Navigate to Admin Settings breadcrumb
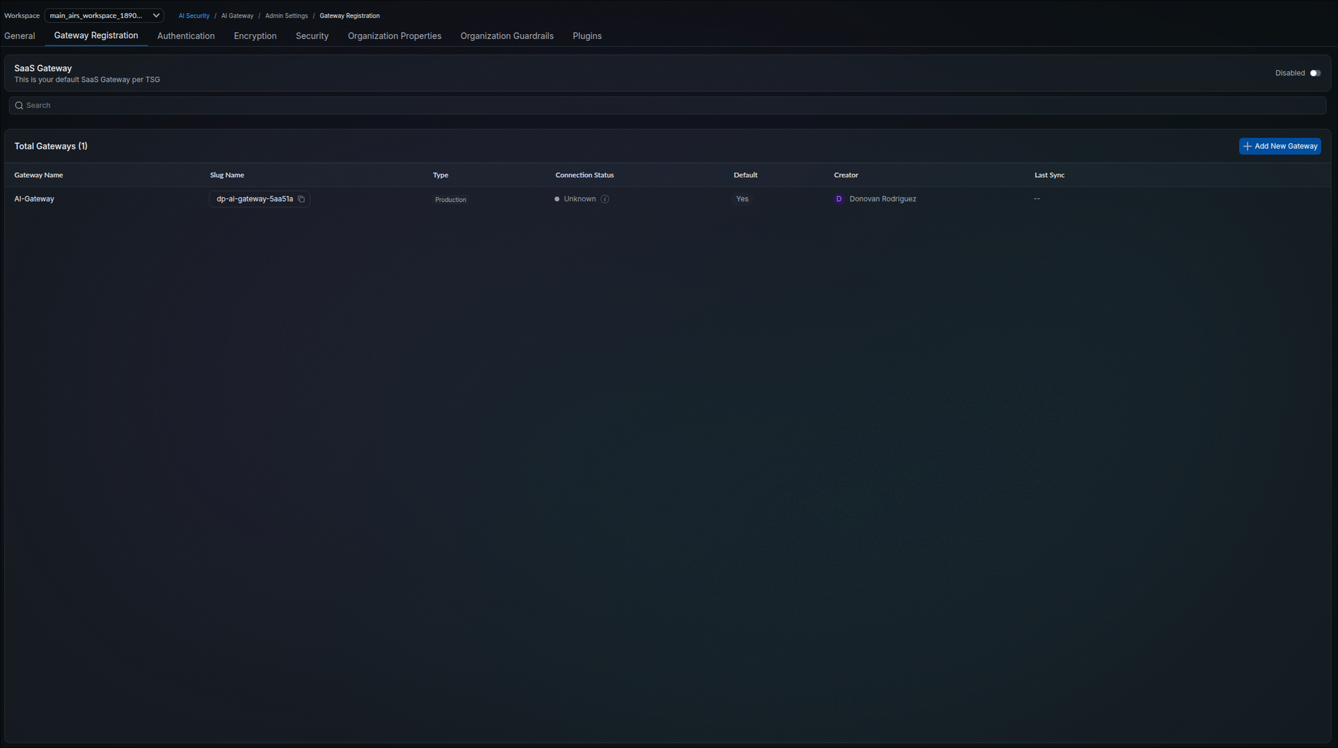 pyautogui.click(x=286, y=15)
